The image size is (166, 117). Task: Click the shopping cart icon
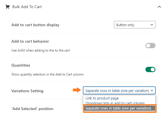coord(8,7)
